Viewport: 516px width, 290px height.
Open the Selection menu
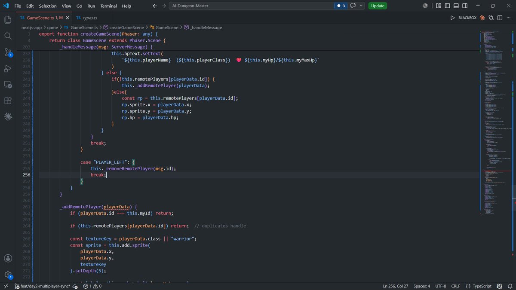[48, 6]
